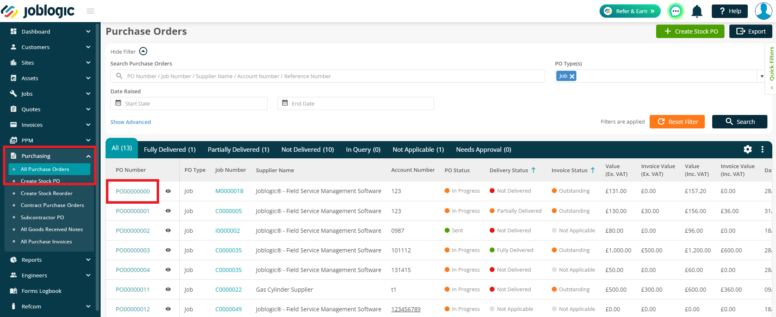Viewport: 776px width, 317px height.
Task: Collapse the Purchasing menu chevron
Action: [x=88, y=156]
